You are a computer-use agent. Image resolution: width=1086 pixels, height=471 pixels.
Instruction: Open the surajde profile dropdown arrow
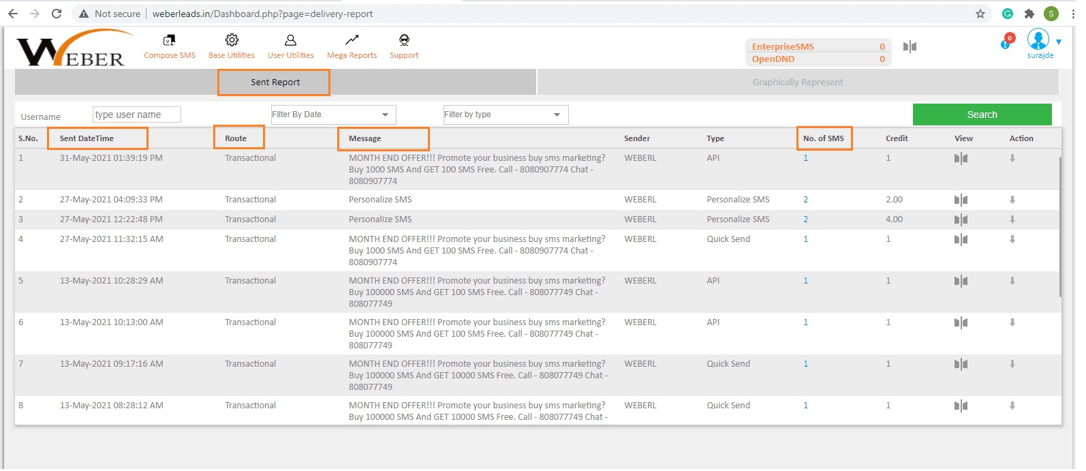[x=1059, y=42]
